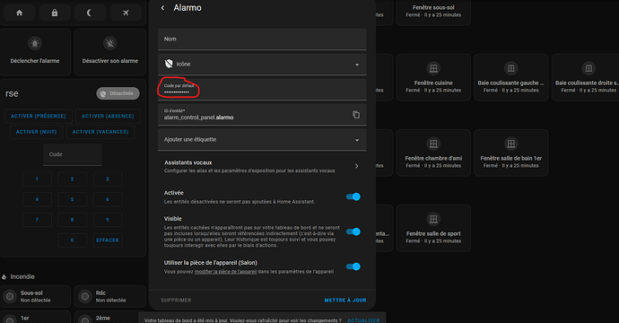Open the Icône dropdown arrow
Screen dimensions: 619x323
click(x=357, y=65)
